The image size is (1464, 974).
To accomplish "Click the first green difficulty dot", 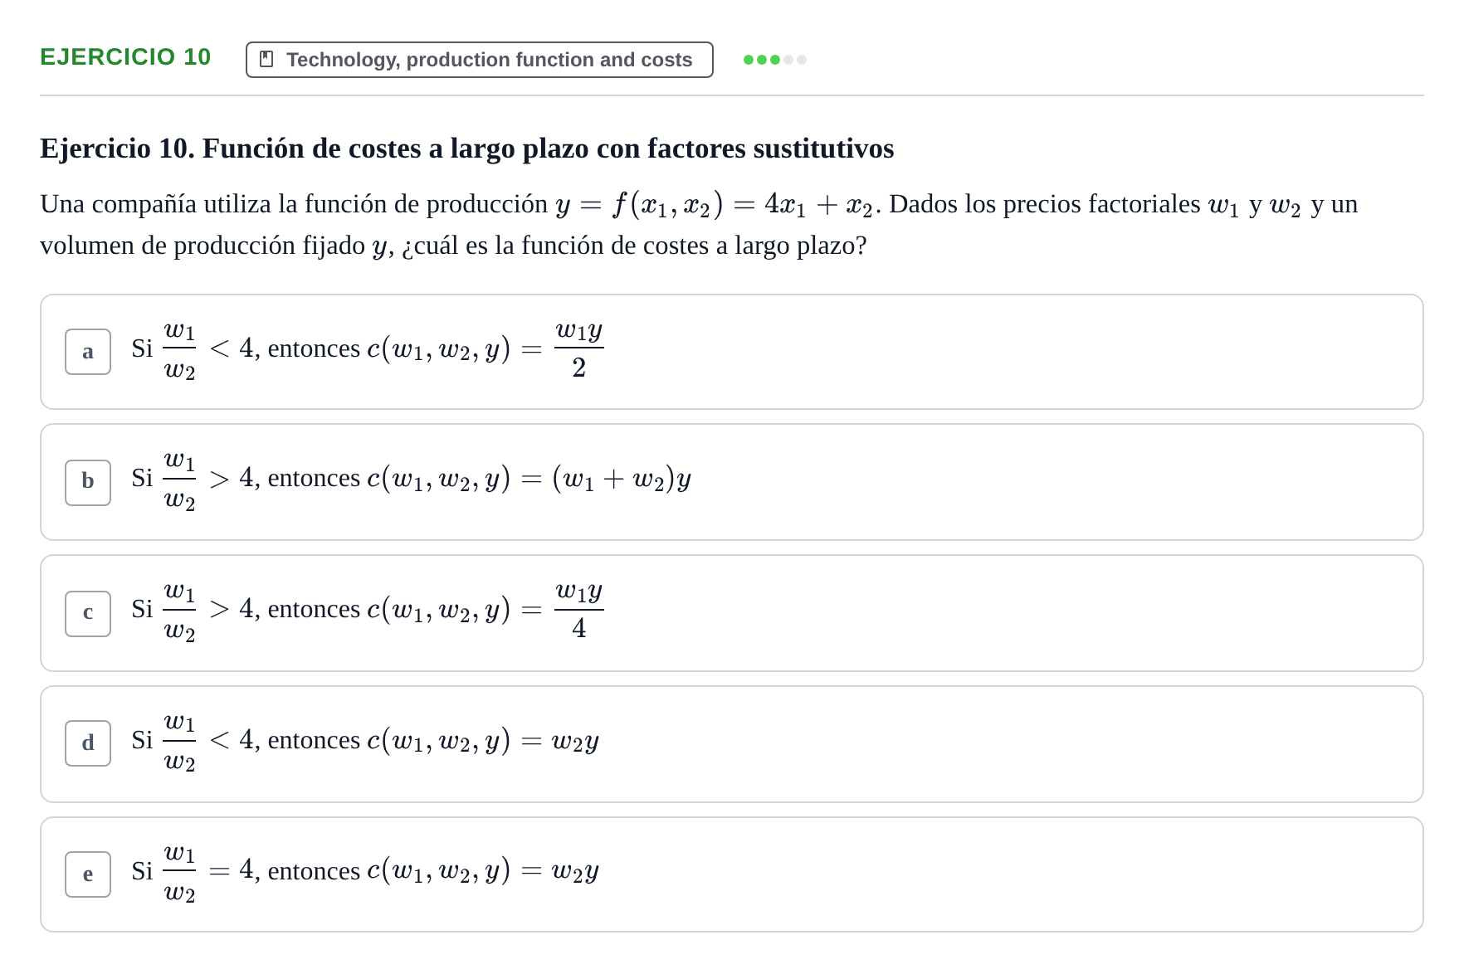I will [x=749, y=60].
